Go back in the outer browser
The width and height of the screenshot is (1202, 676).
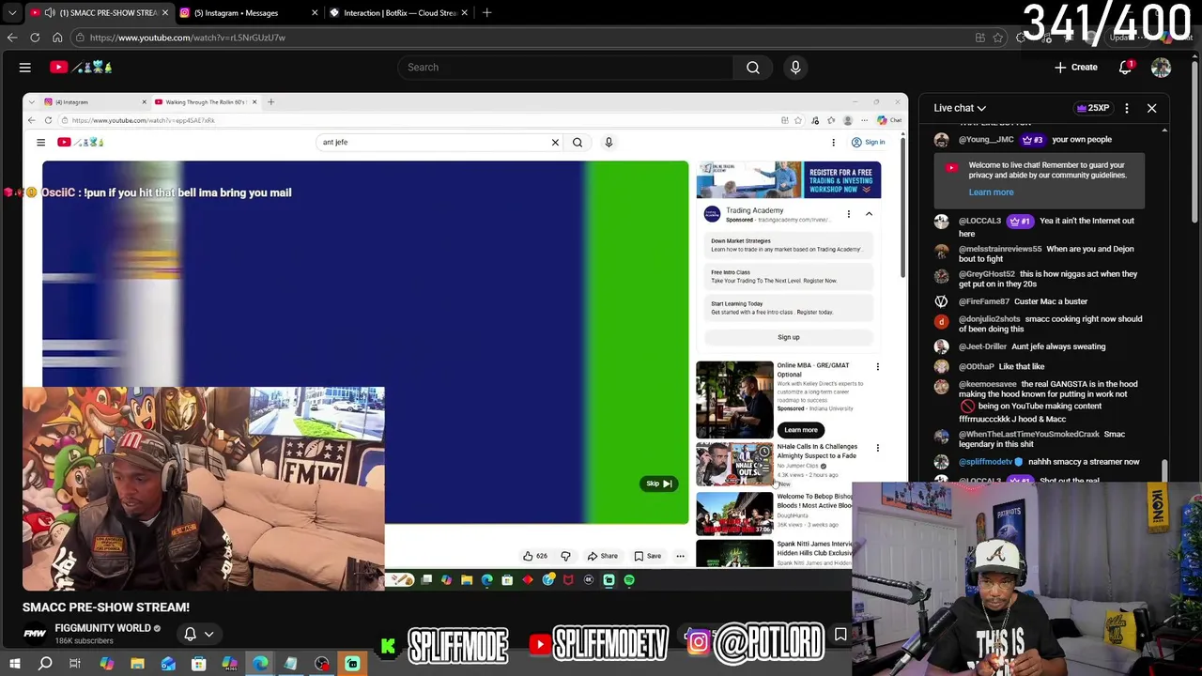point(12,38)
